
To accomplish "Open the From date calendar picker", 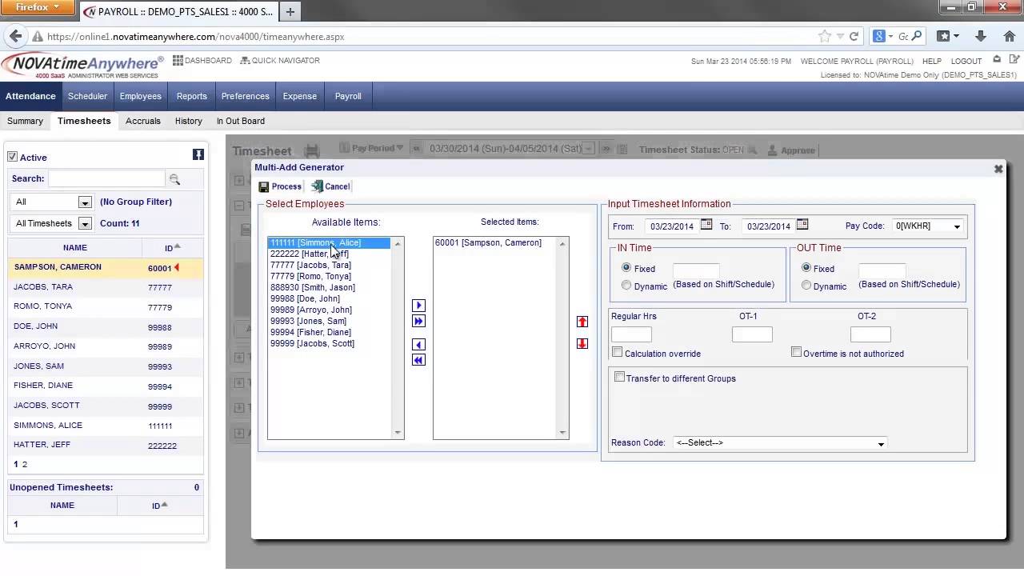I will (706, 225).
